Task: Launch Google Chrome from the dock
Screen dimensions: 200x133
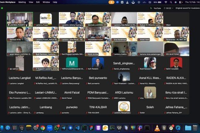Action: [x=43, y=128]
